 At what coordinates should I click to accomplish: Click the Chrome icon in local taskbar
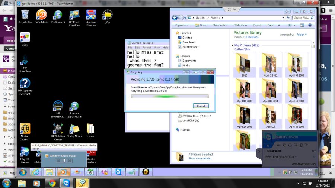[52, 183]
